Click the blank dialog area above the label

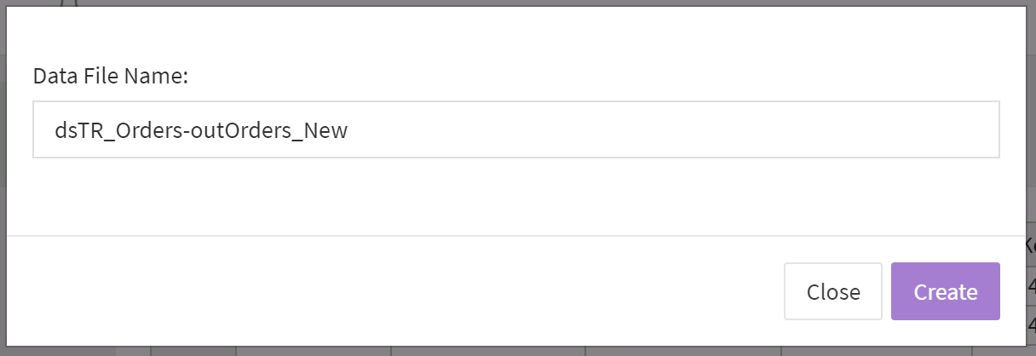(511, 34)
